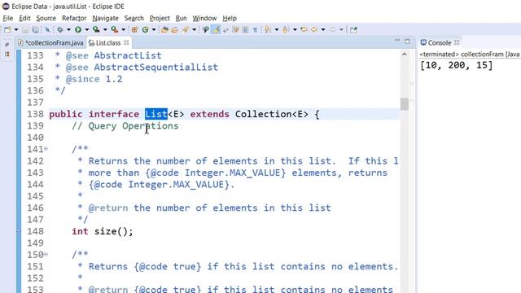Open the Window menu
Screen dimensions: 521x293
click(x=204, y=18)
